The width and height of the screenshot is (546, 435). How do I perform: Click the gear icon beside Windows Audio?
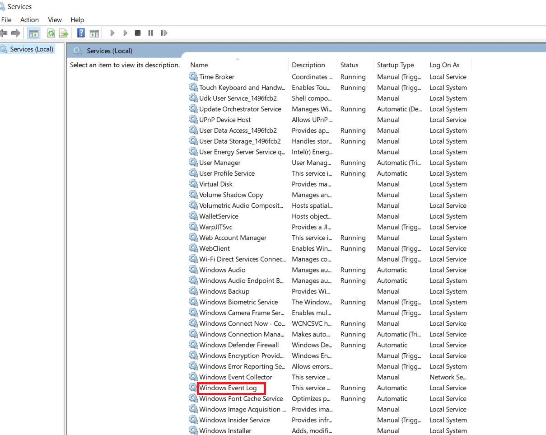pyautogui.click(x=193, y=270)
